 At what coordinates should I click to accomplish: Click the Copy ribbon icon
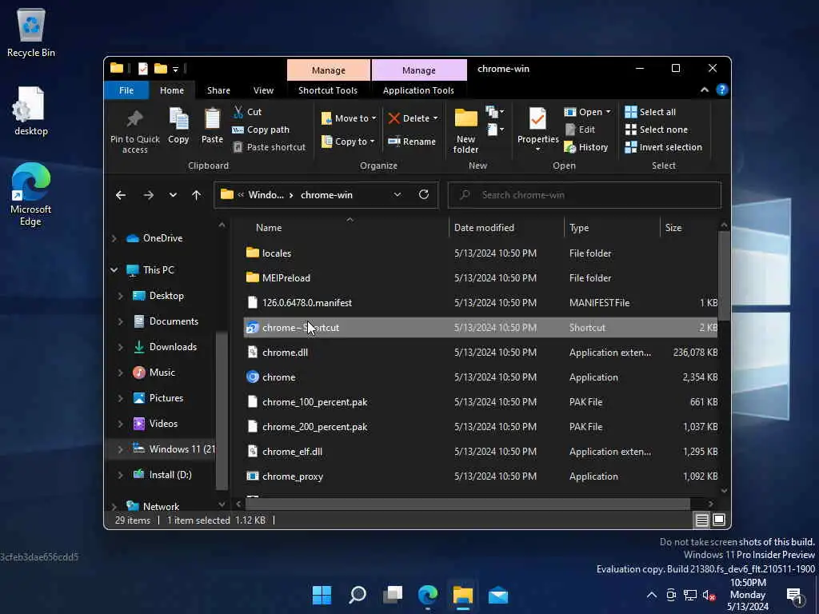[178, 126]
